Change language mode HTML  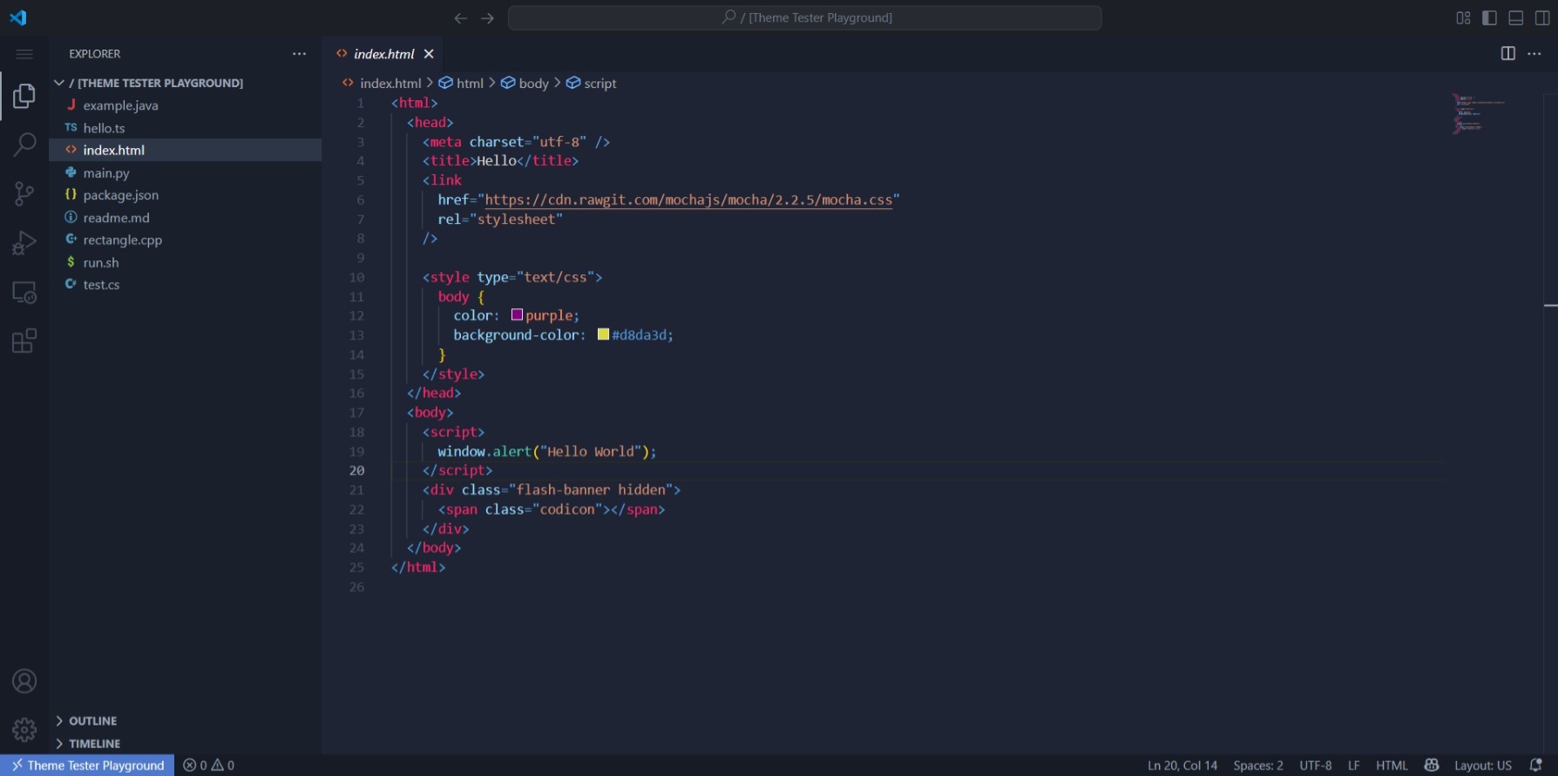click(1392, 766)
